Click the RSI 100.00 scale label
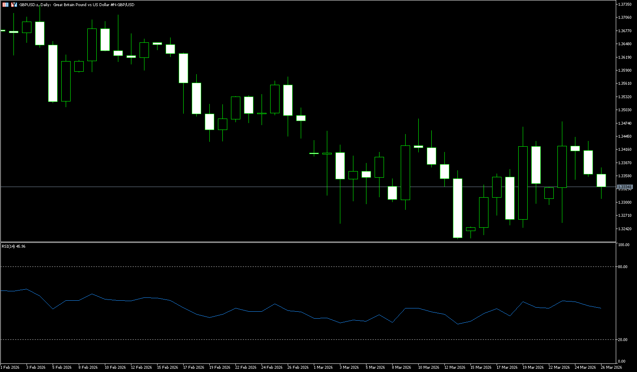637x372 pixels. coord(624,245)
